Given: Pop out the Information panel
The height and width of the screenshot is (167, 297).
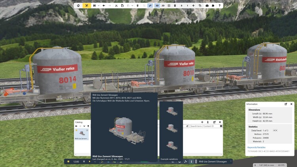Looking at the screenshot, I should pyautogui.click(x=286, y=104).
